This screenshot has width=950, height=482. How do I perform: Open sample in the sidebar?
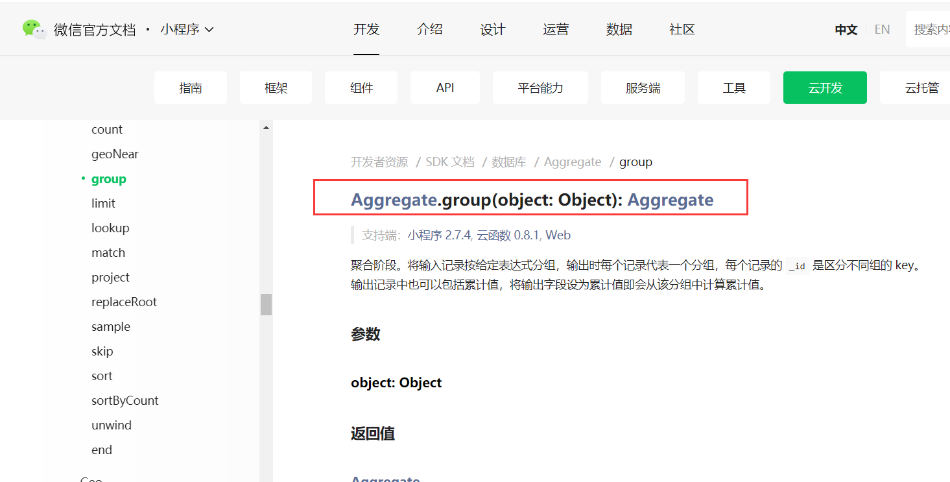(x=111, y=327)
